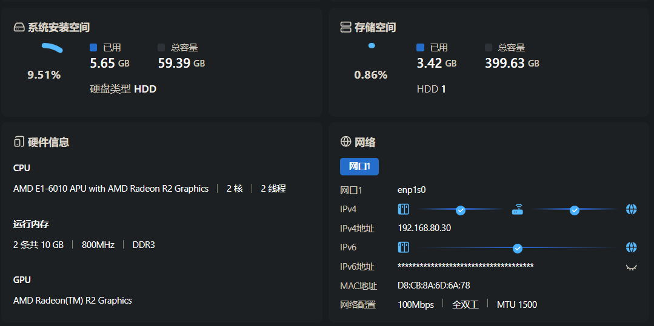654x326 pixels.
Task: Click the router icon in IPv4 row
Action: (518, 210)
